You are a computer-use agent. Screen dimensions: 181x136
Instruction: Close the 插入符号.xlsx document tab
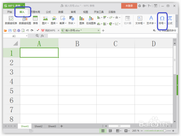(x=98, y=31)
